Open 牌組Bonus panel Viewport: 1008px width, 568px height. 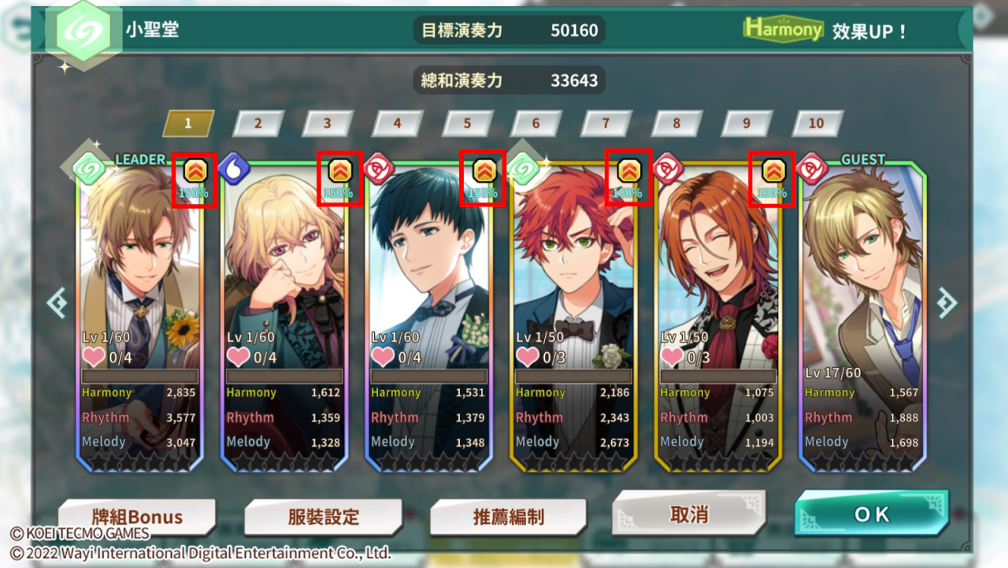[137, 517]
